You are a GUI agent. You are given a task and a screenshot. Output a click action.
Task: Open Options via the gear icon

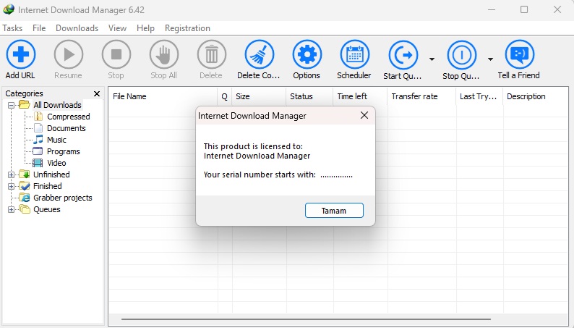307,54
